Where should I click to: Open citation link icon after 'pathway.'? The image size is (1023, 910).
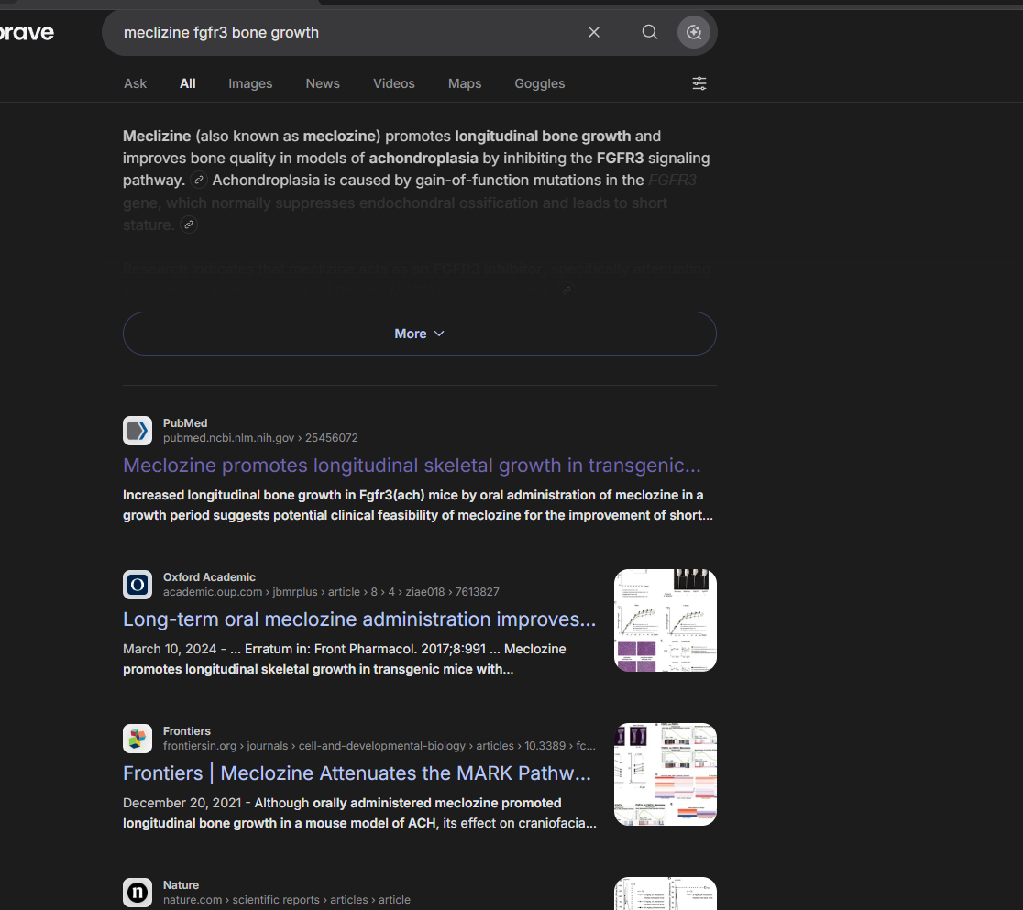199,180
